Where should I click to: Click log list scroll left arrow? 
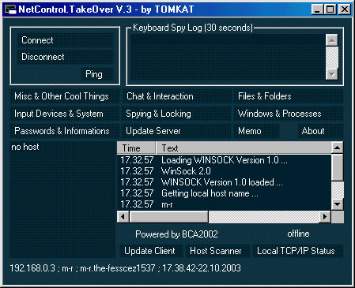tap(123, 217)
